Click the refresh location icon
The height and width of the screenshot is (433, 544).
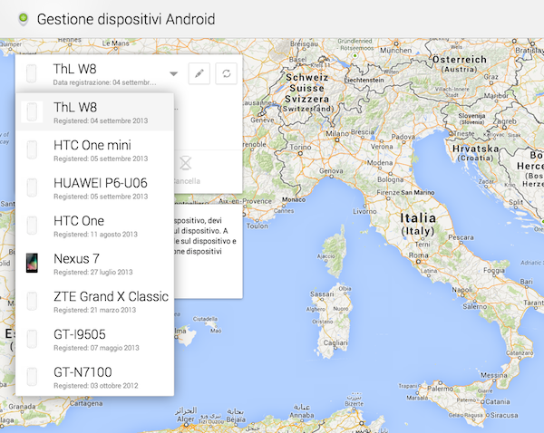(x=225, y=74)
